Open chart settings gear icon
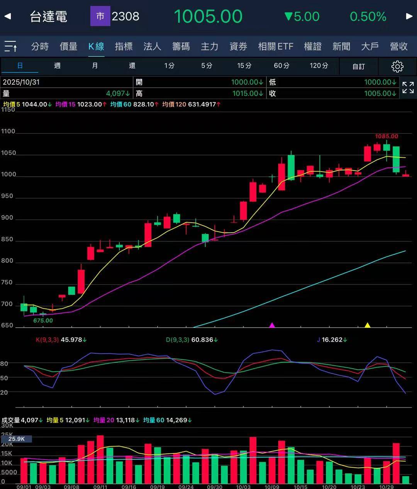The width and height of the screenshot is (417, 489). (397, 66)
